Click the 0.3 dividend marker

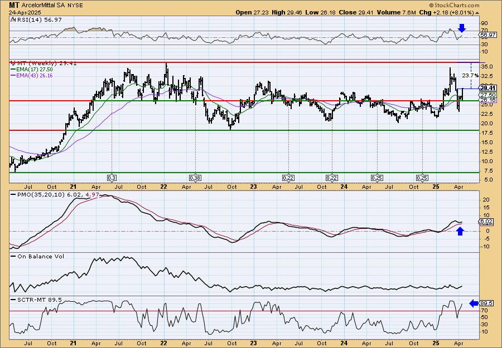click(x=112, y=178)
